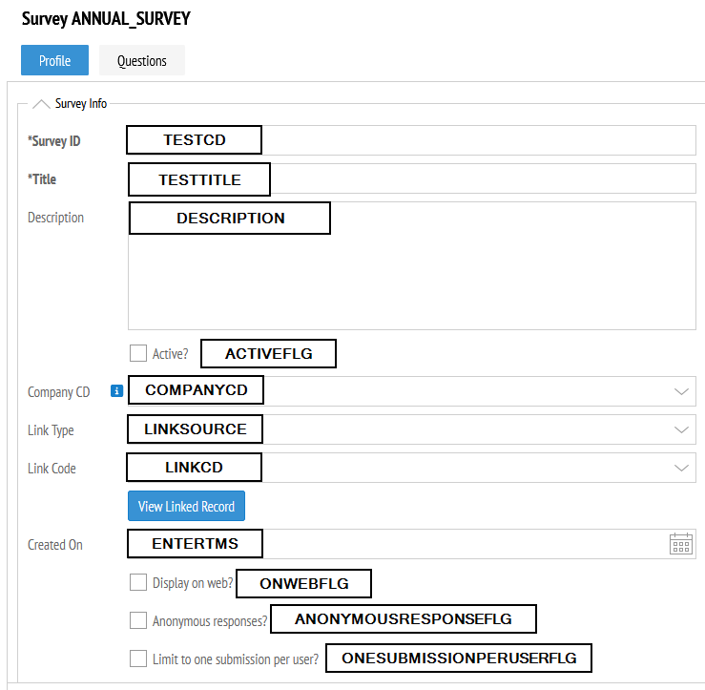Tick the Display on web? checkbox

[x=138, y=582]
